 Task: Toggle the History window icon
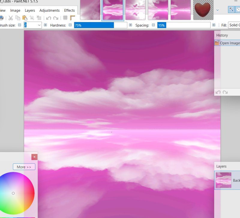(x=238, y=9)
